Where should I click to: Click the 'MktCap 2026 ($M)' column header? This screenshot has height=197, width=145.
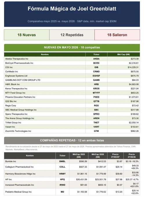(x=98, y=156)
